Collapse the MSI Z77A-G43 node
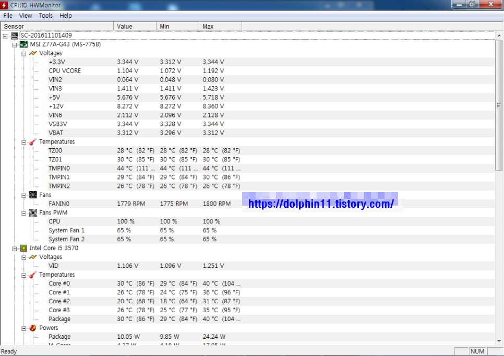Viewport: 504px width, 356px height. click(15, 45)
